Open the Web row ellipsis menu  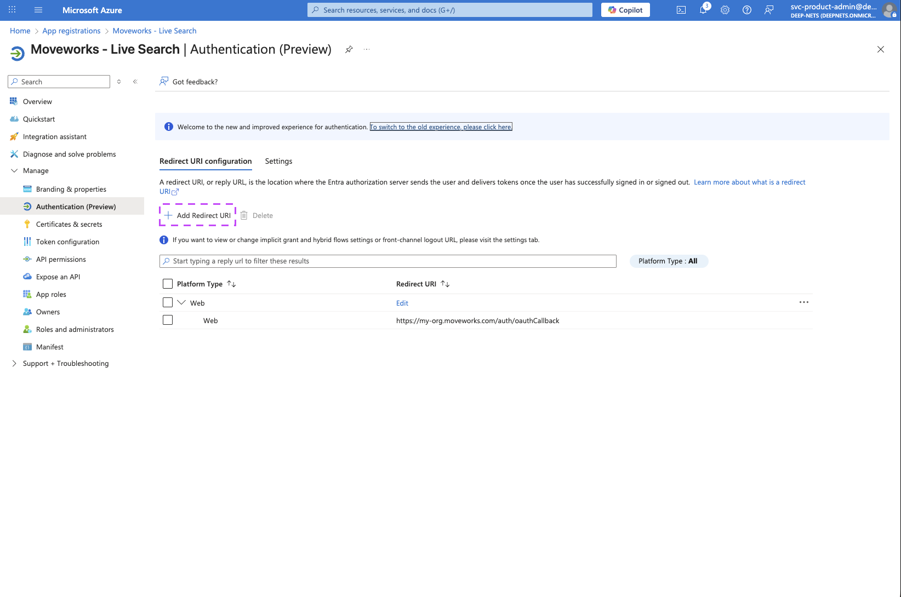(x=804, y=302)
